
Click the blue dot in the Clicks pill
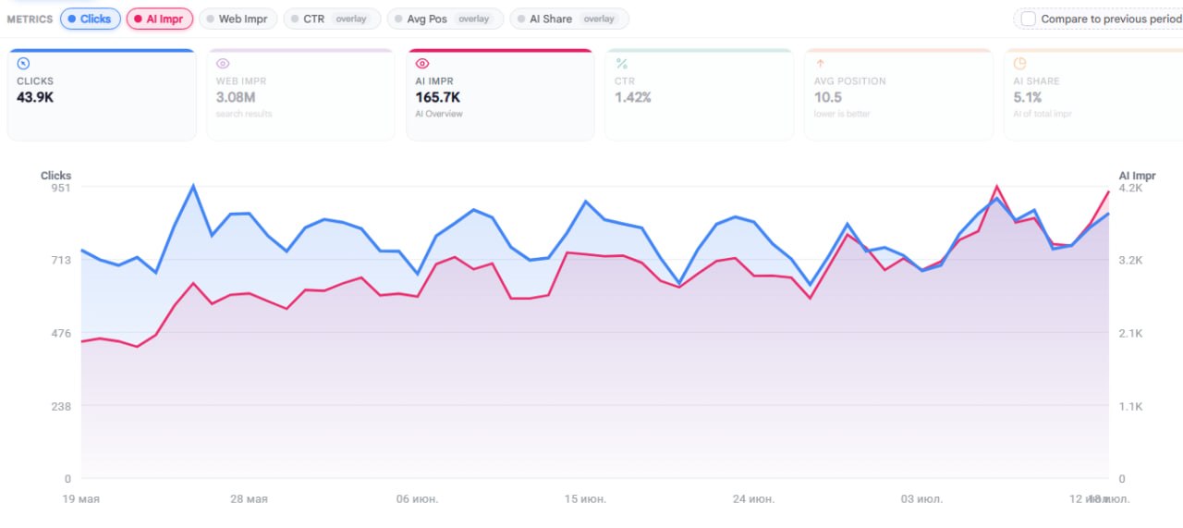pos(72,18)
